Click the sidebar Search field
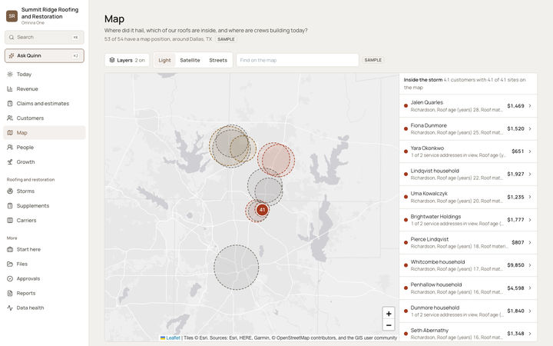Image resolution: width=553 pixels, height=346 pixels. pos(45,37)
